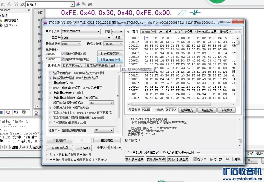Click the Files tab icon in workspace

pos(1,112)
